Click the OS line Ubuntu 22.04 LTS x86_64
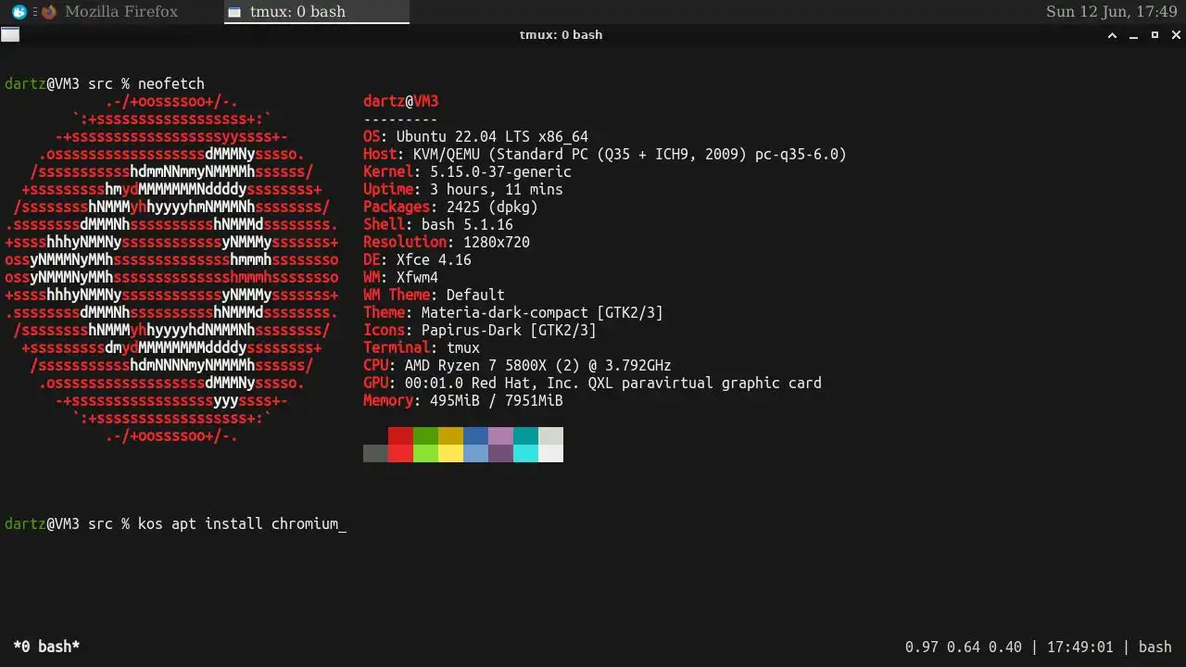 pyautogui.click(x=475, y=136)
